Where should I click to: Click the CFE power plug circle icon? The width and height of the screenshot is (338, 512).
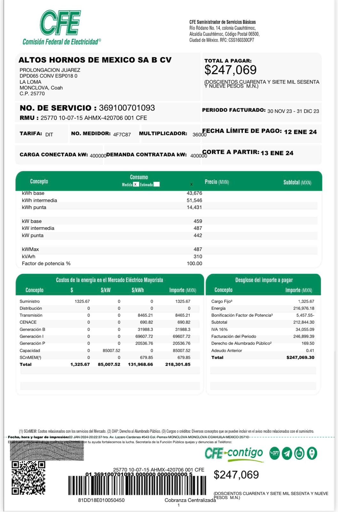(x=299, y=453)
